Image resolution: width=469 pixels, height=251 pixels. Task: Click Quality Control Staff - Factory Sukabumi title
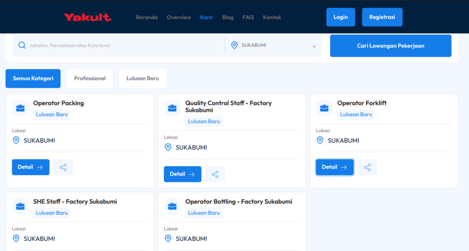click(229, 107)
